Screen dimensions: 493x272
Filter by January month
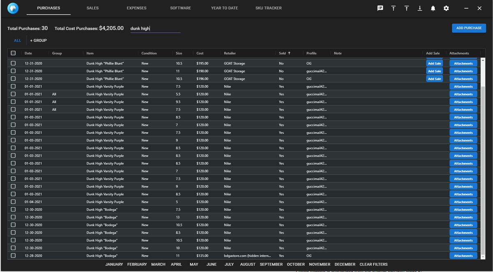point(114,264)
